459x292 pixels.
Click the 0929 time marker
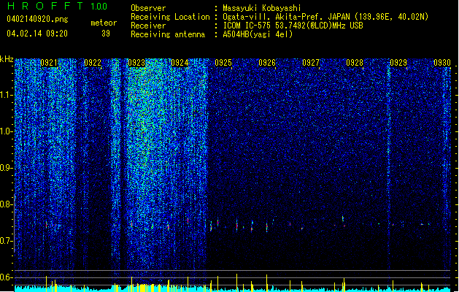[x=398, y=63]
